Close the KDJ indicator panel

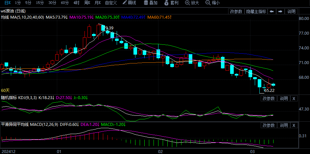point(294,98)
